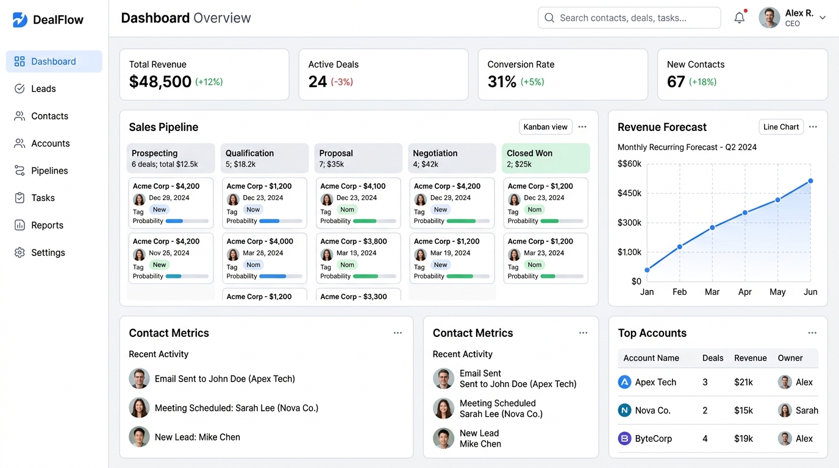Open Sales Pipeline more options menu
Viewport: 839px width, 468px height.
pos(582,127)
